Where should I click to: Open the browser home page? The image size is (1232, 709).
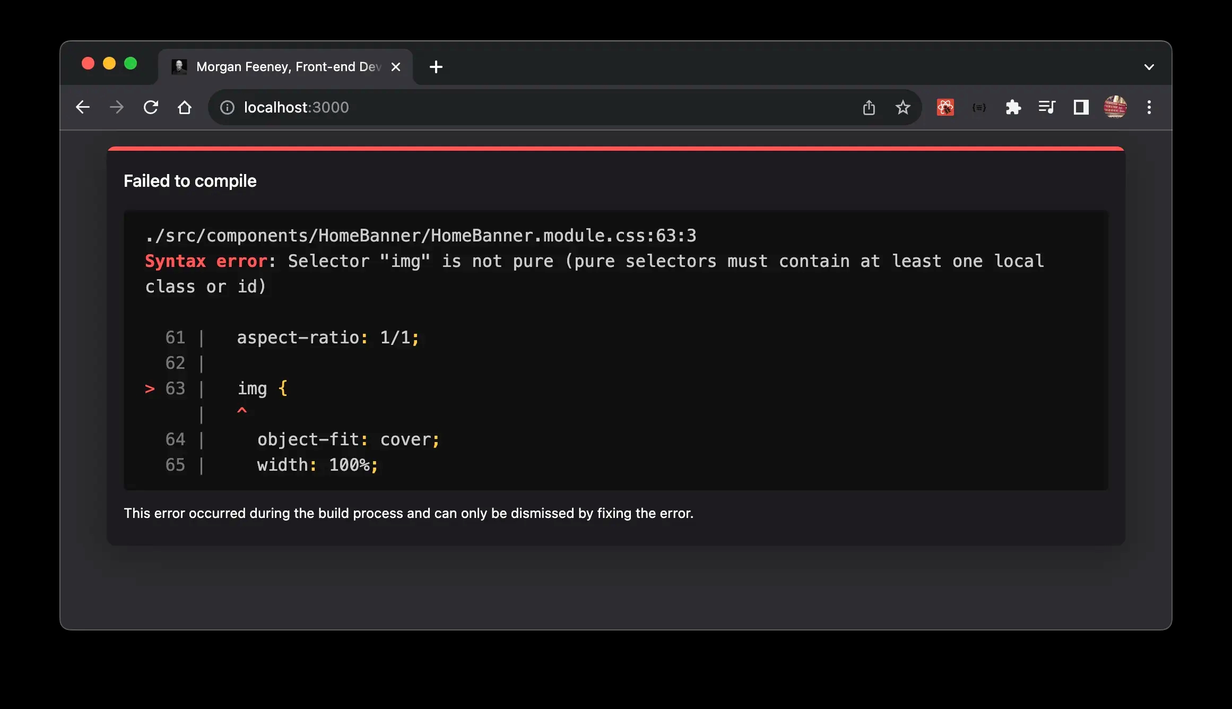[185, 107]
